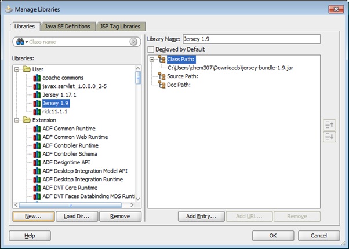The width and height of the screenshot is (349, 249).
Task: Click the Cancel button
Action: pyautogui.click(x=319, y=236)
